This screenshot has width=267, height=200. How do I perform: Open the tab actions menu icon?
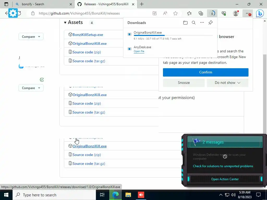[6, 4]
